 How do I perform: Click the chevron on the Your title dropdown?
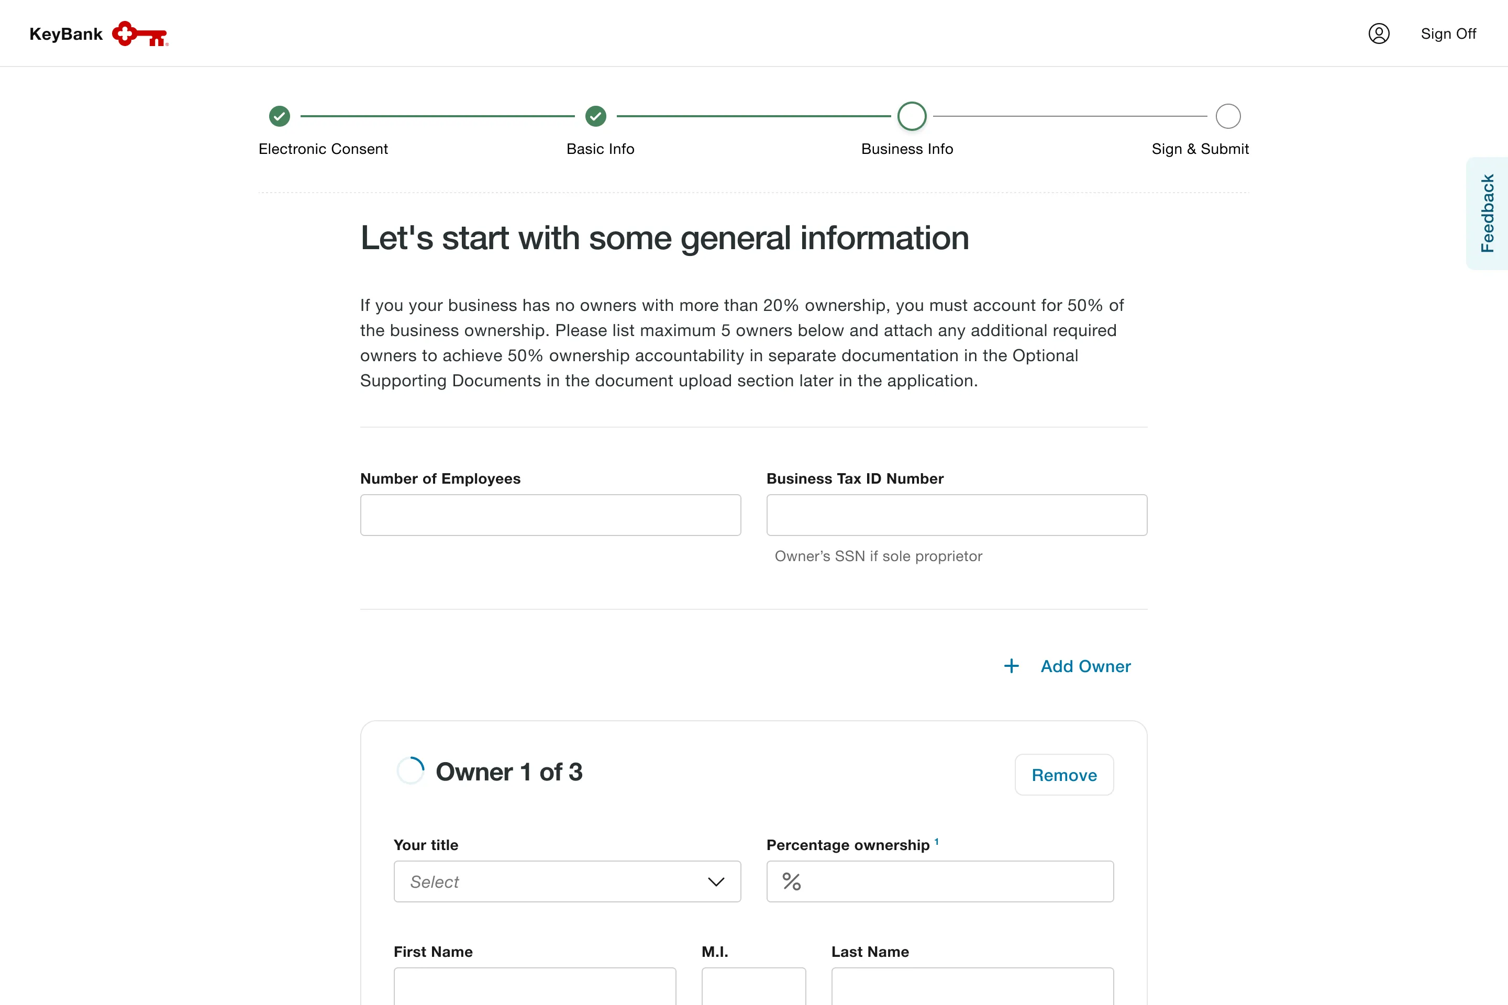tap(716, 882)
